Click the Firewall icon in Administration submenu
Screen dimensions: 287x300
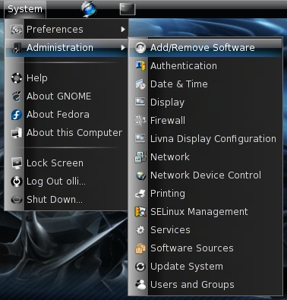pos(140,120)
